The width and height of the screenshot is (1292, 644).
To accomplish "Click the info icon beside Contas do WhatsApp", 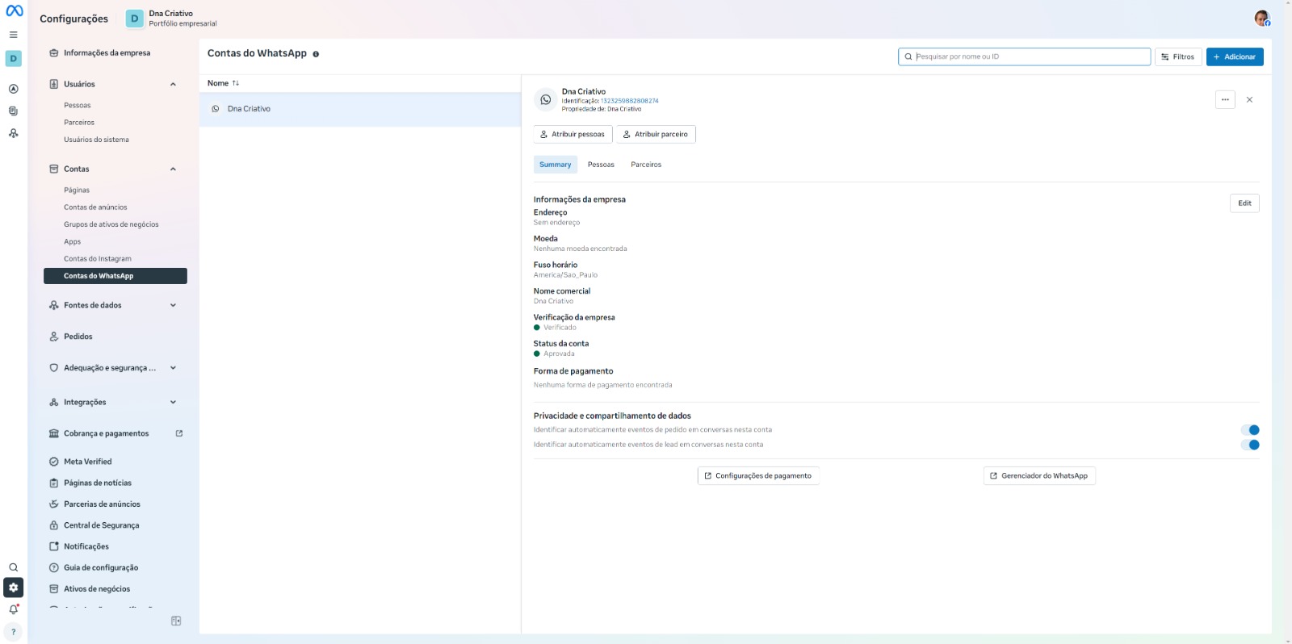I will 316,54.
